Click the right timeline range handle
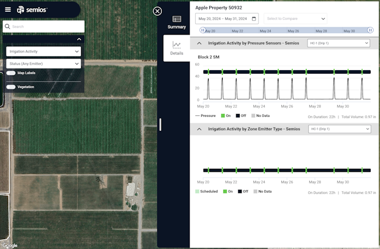The image size is (380, 249). 370,30
